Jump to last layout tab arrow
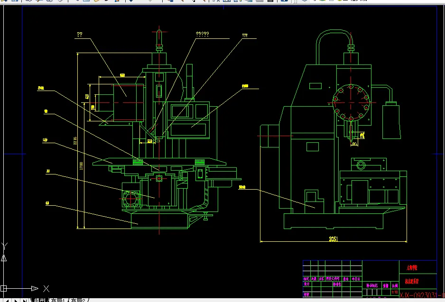The width and height of the screenshot is (445, 302). pos(25,301)
